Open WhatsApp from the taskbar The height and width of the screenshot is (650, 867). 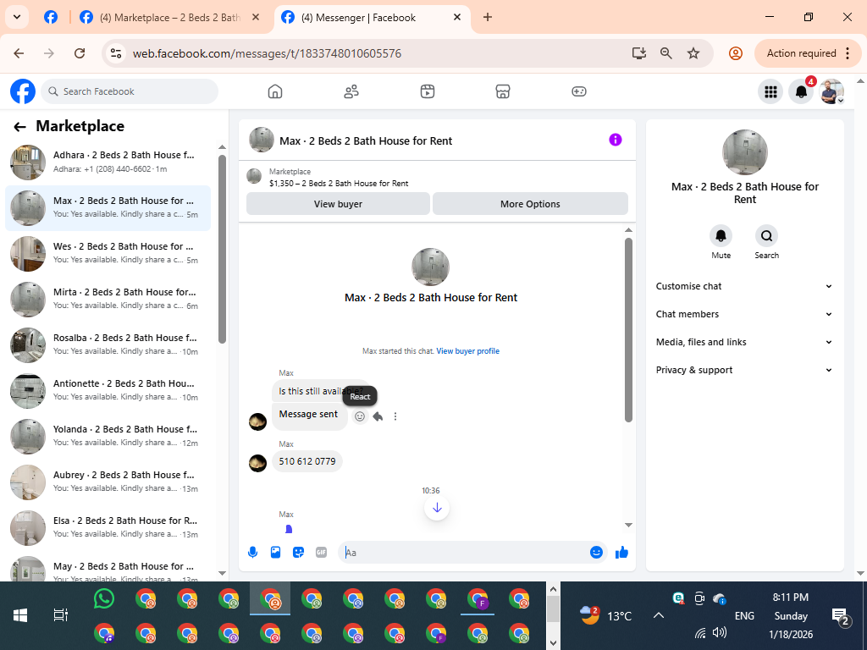[104, 598]
